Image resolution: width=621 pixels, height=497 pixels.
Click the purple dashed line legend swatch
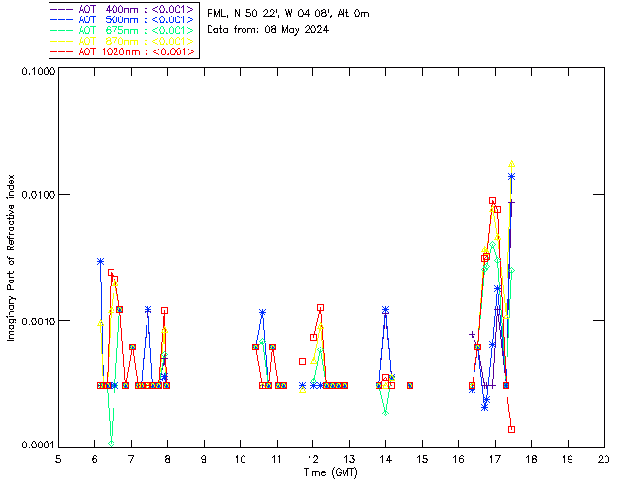62,9
